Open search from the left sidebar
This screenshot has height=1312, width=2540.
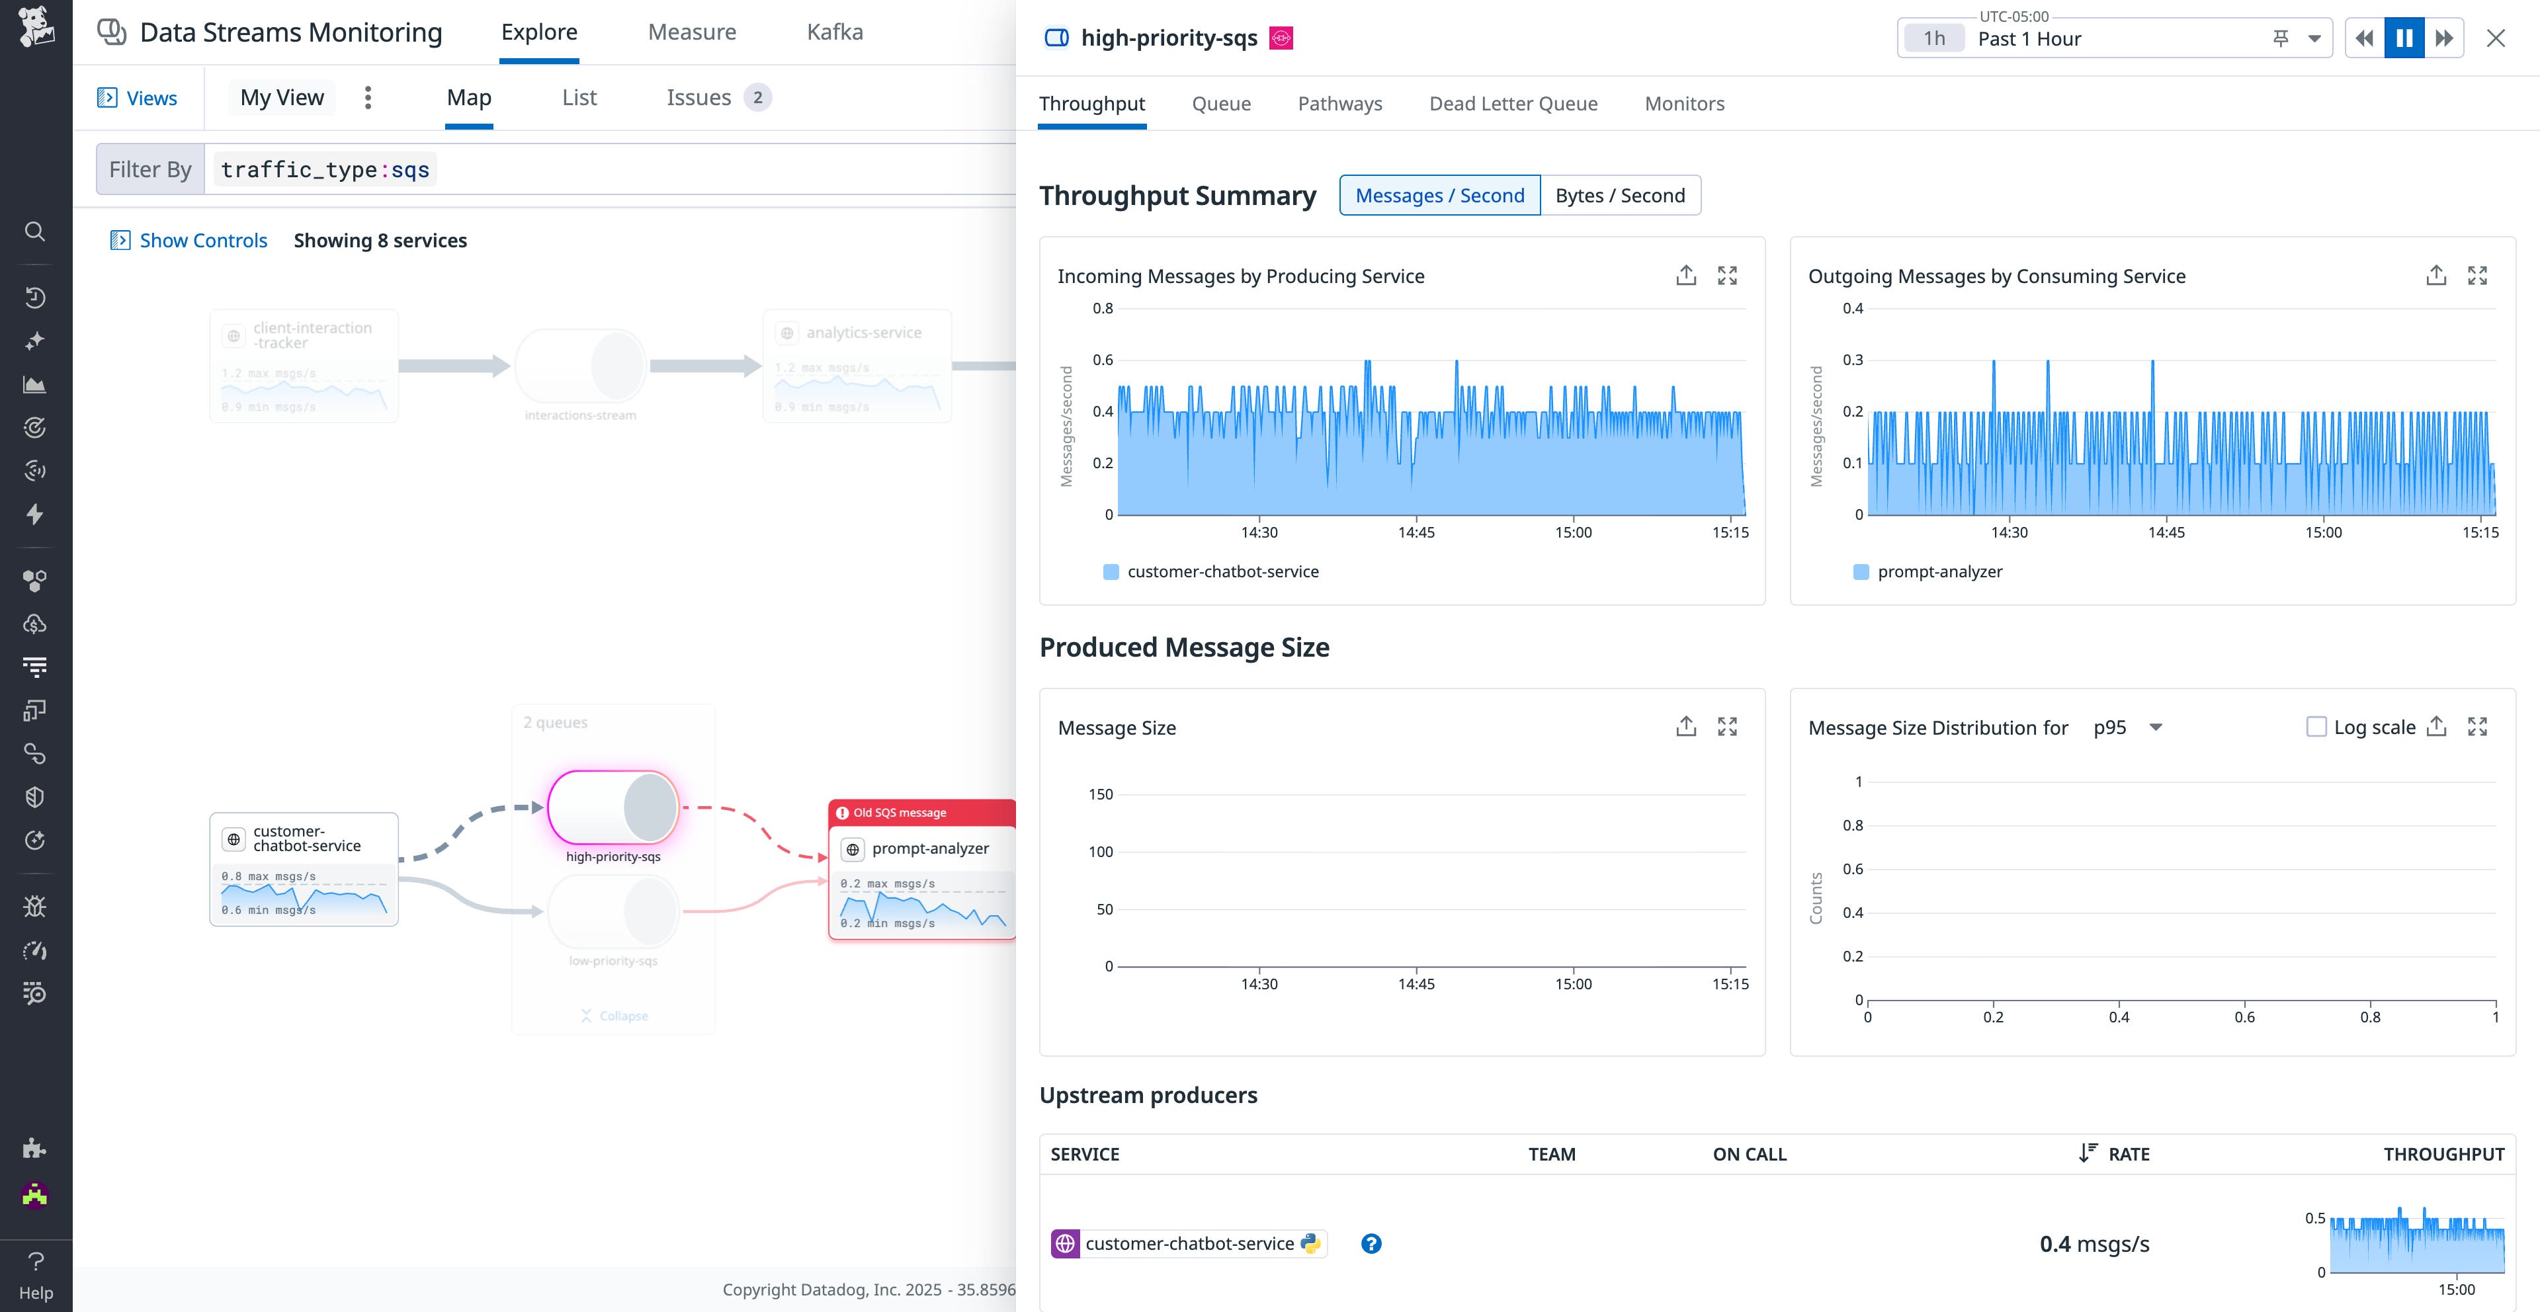point(36,231)
